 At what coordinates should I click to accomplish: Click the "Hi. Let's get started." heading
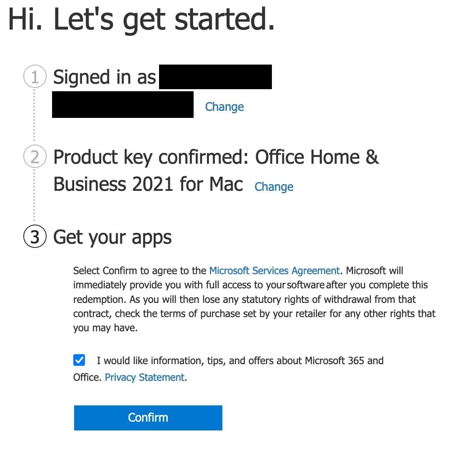[142, 20]
